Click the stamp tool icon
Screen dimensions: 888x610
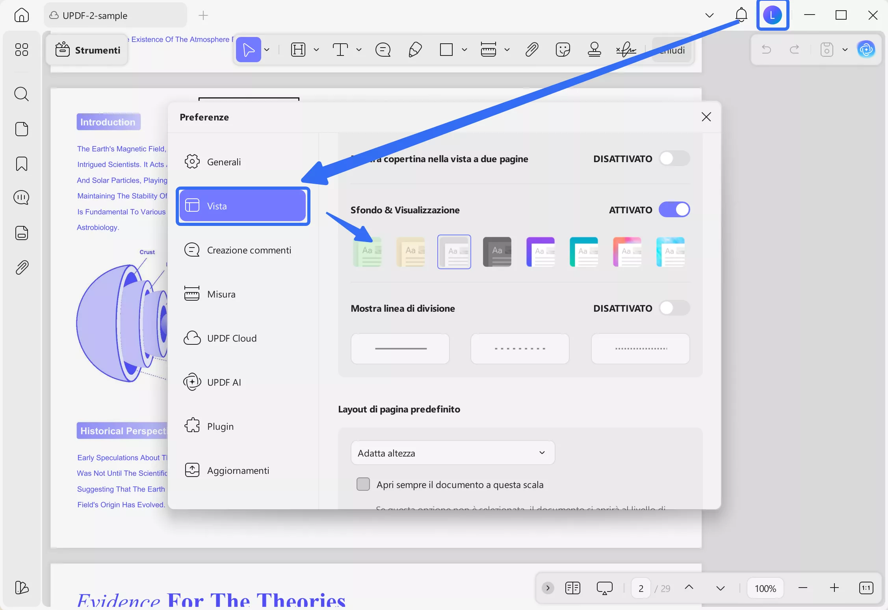click(594, 50)
